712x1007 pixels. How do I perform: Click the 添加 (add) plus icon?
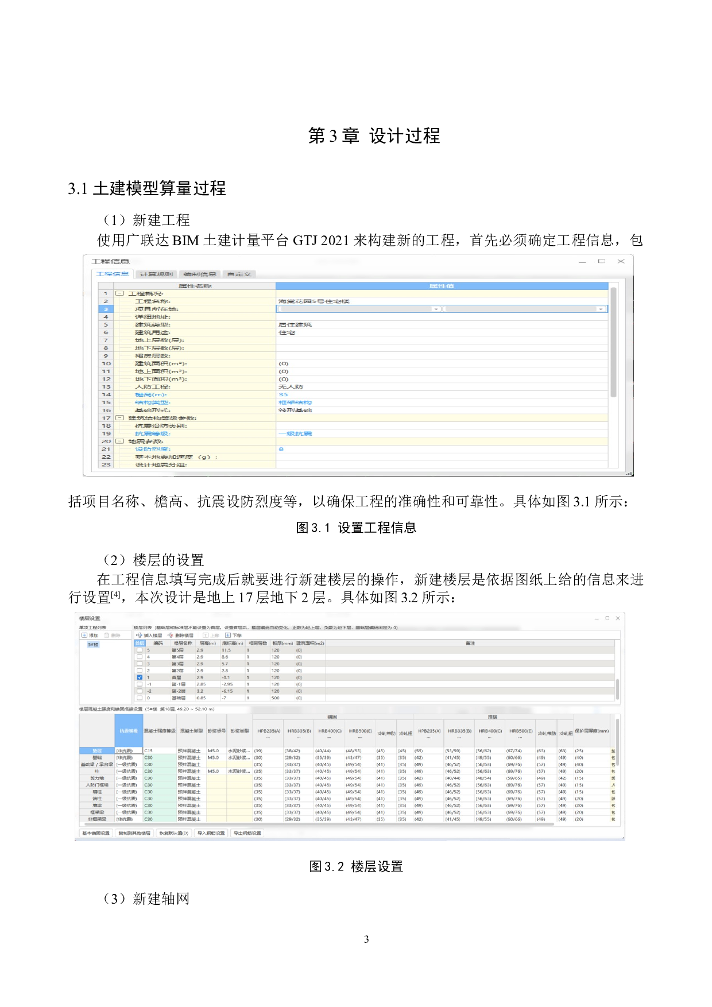[x=84, y=636]
